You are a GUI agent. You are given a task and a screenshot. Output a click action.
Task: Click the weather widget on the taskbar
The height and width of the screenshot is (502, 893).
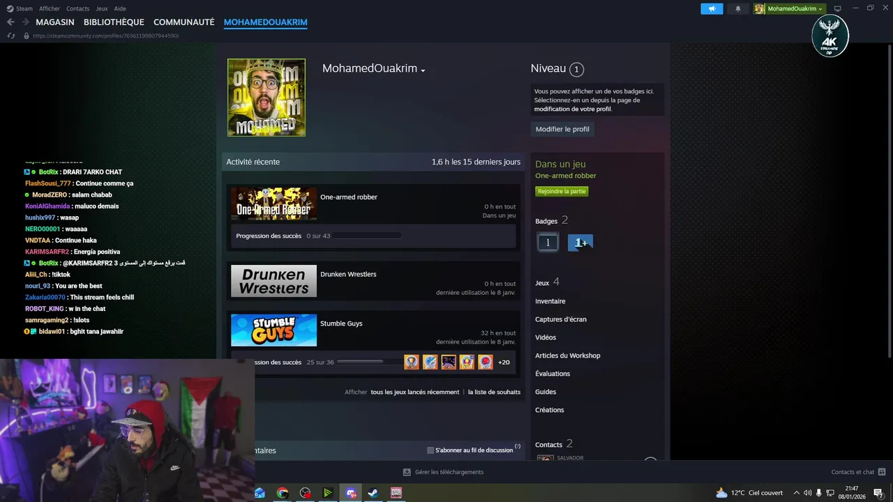[x=749, y=493]
